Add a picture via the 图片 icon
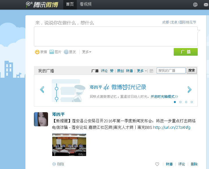This screenshot has height=169, width=209. 52,52
